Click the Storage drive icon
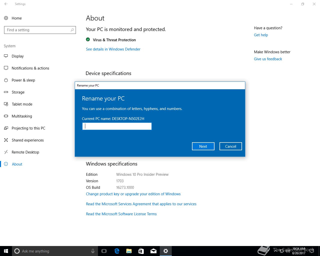Image resolution: width=320 pixels, height=256 pixels. (x=6, y=92)
